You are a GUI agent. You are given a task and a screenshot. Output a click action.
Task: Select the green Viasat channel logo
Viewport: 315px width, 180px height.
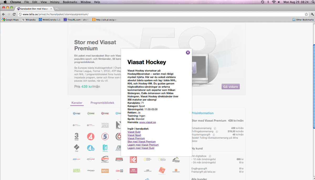91,113
